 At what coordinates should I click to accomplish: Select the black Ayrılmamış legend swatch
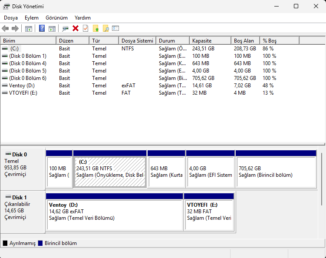(5, 243)
